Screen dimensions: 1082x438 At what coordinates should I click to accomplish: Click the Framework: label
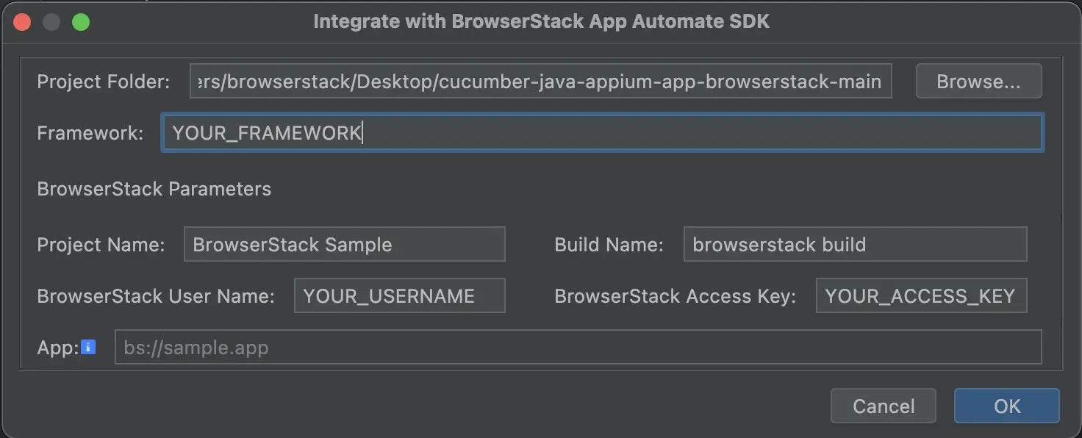(x=90, y=133)
